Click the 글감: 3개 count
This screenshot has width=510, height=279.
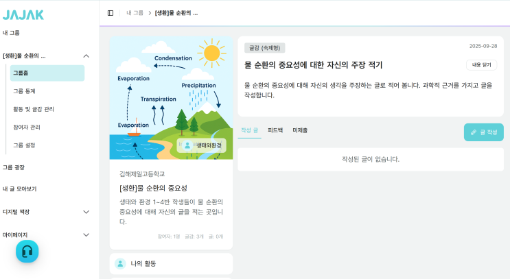click(194, 236)
